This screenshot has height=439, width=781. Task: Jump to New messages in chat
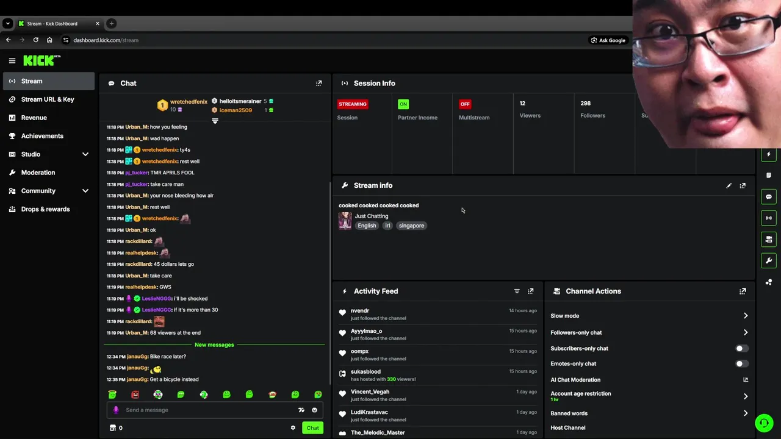click(214, 345)
